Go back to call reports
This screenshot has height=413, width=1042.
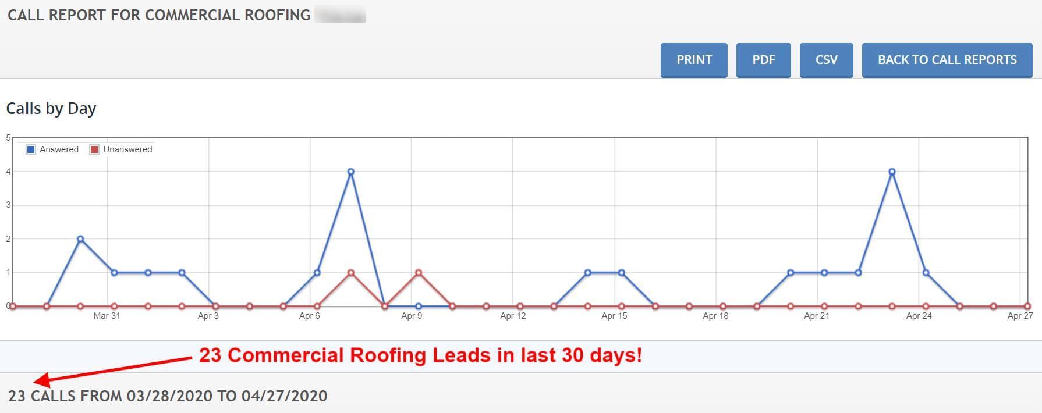pyautogui.click(x=947, y=60)
